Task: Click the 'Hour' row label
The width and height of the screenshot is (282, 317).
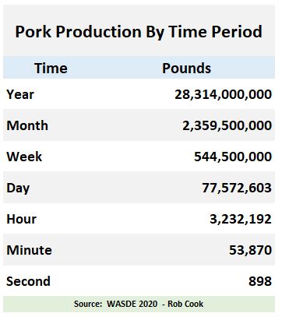Action: [x=21, y=219]
